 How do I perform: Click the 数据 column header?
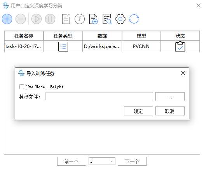pos(102,36)
